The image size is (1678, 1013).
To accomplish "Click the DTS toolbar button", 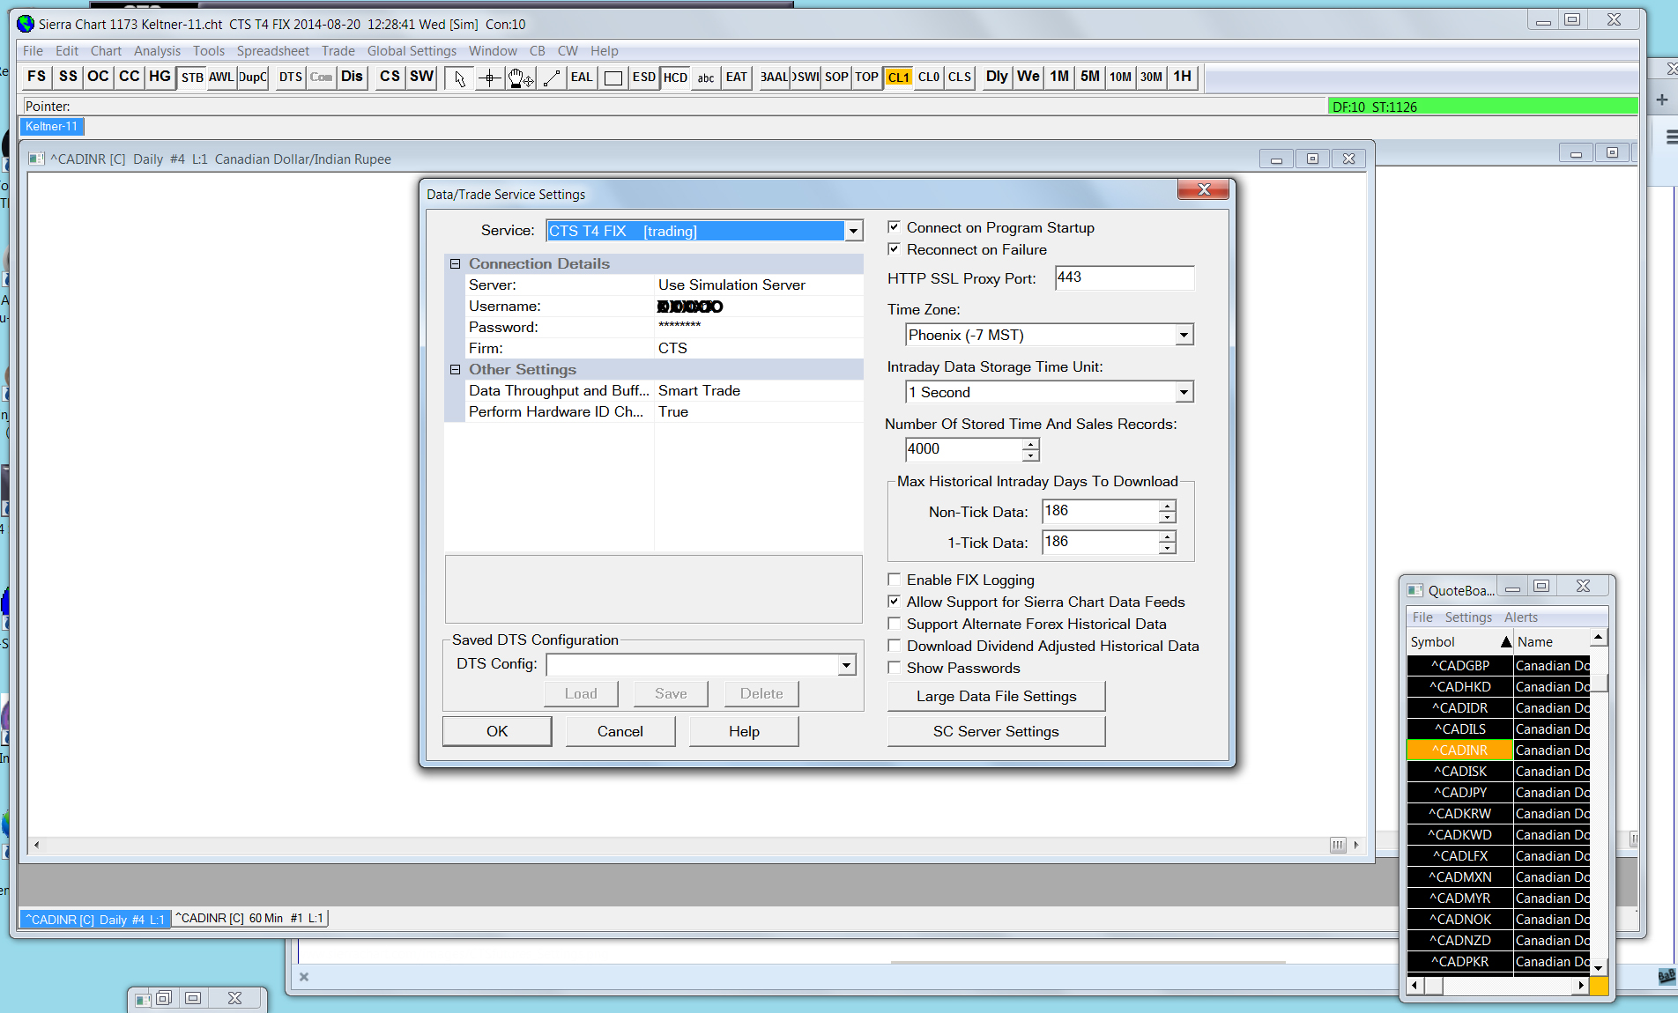I will [x=291, y=78].
